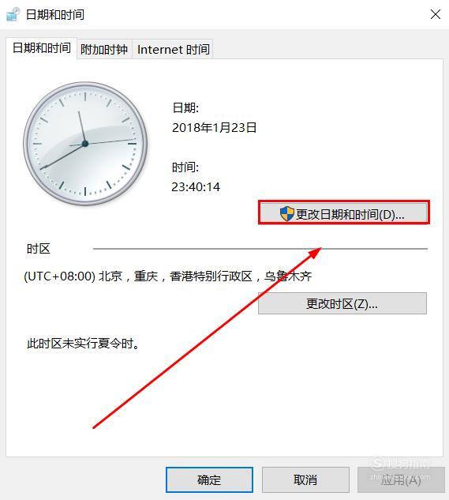Click the UAC shield icon on 更改日期和时间
Screen dimensions: 449x500
[x=286, y=213]
